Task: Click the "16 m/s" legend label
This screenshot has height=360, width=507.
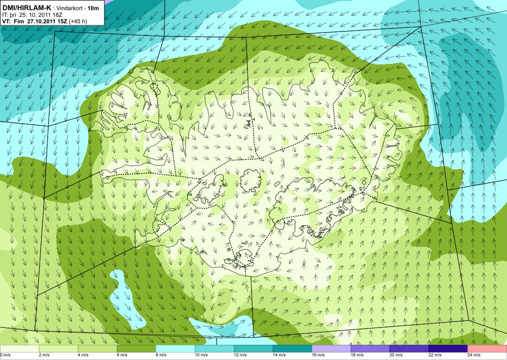Action: [x=318, y=355]
